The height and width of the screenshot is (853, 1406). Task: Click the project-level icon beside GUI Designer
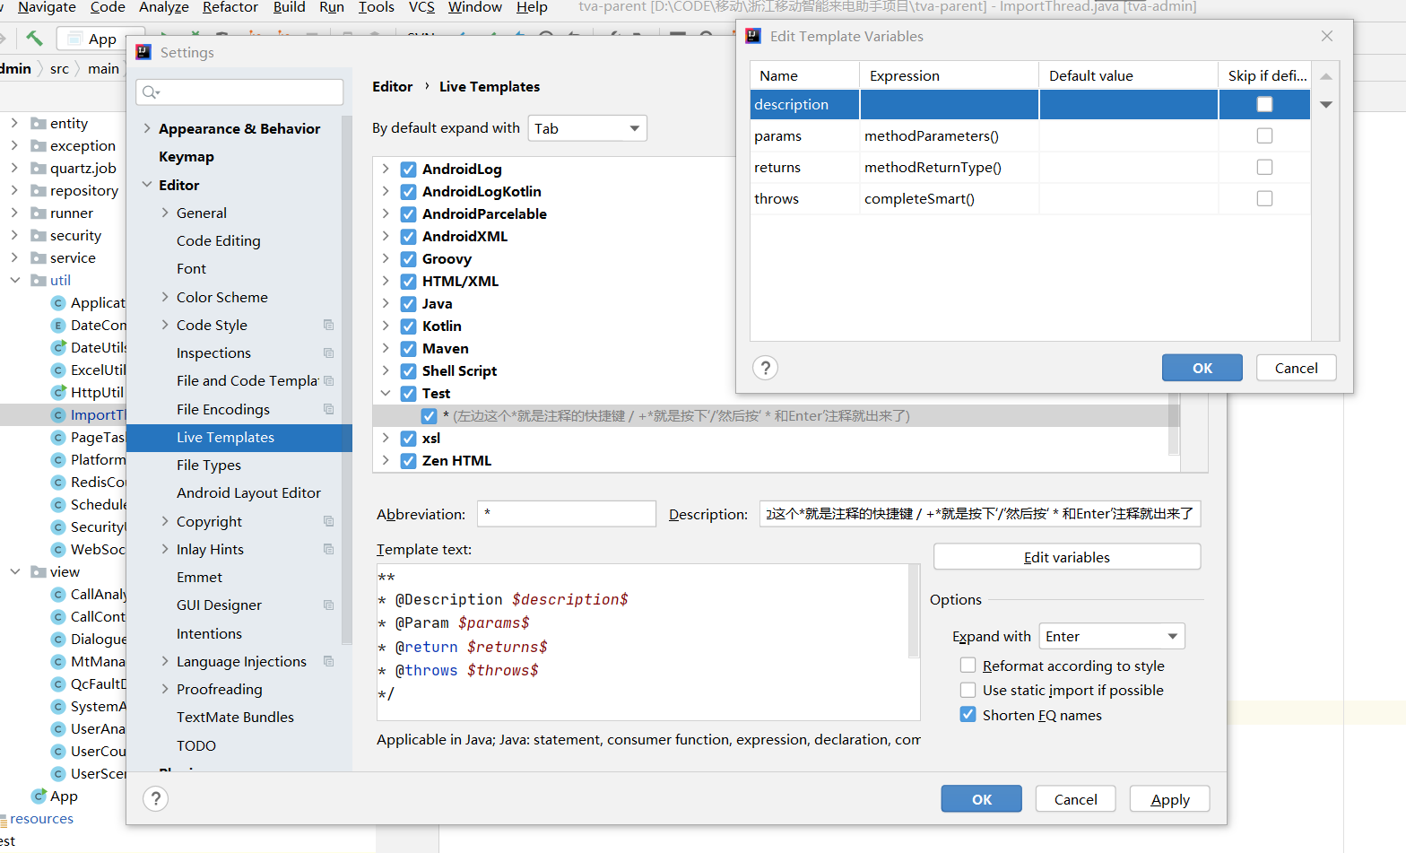pyautogui.click(x=328, y=605)
